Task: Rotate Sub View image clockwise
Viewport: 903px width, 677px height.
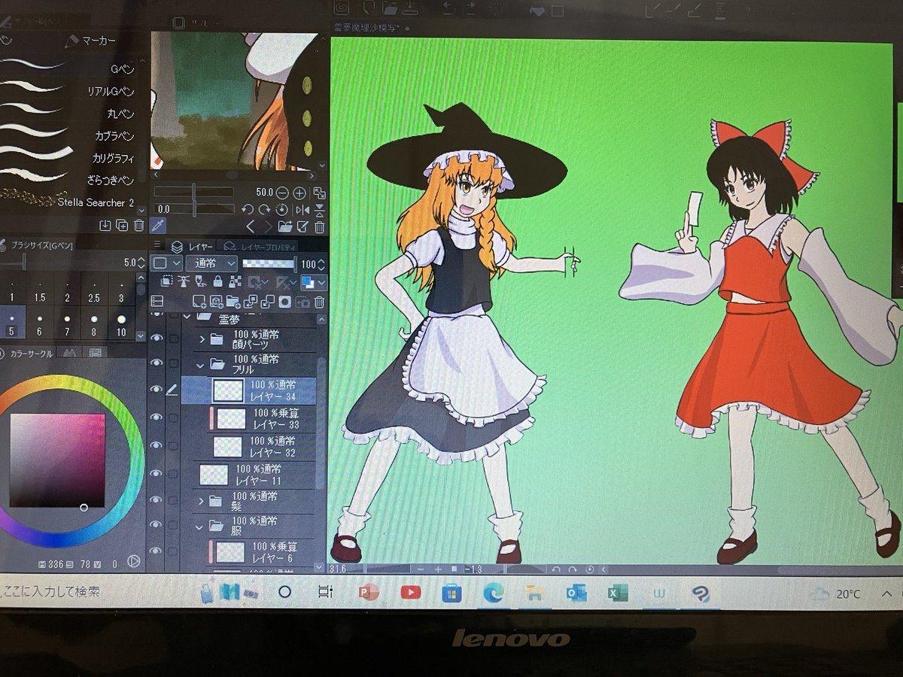Action: click(264, 210)
